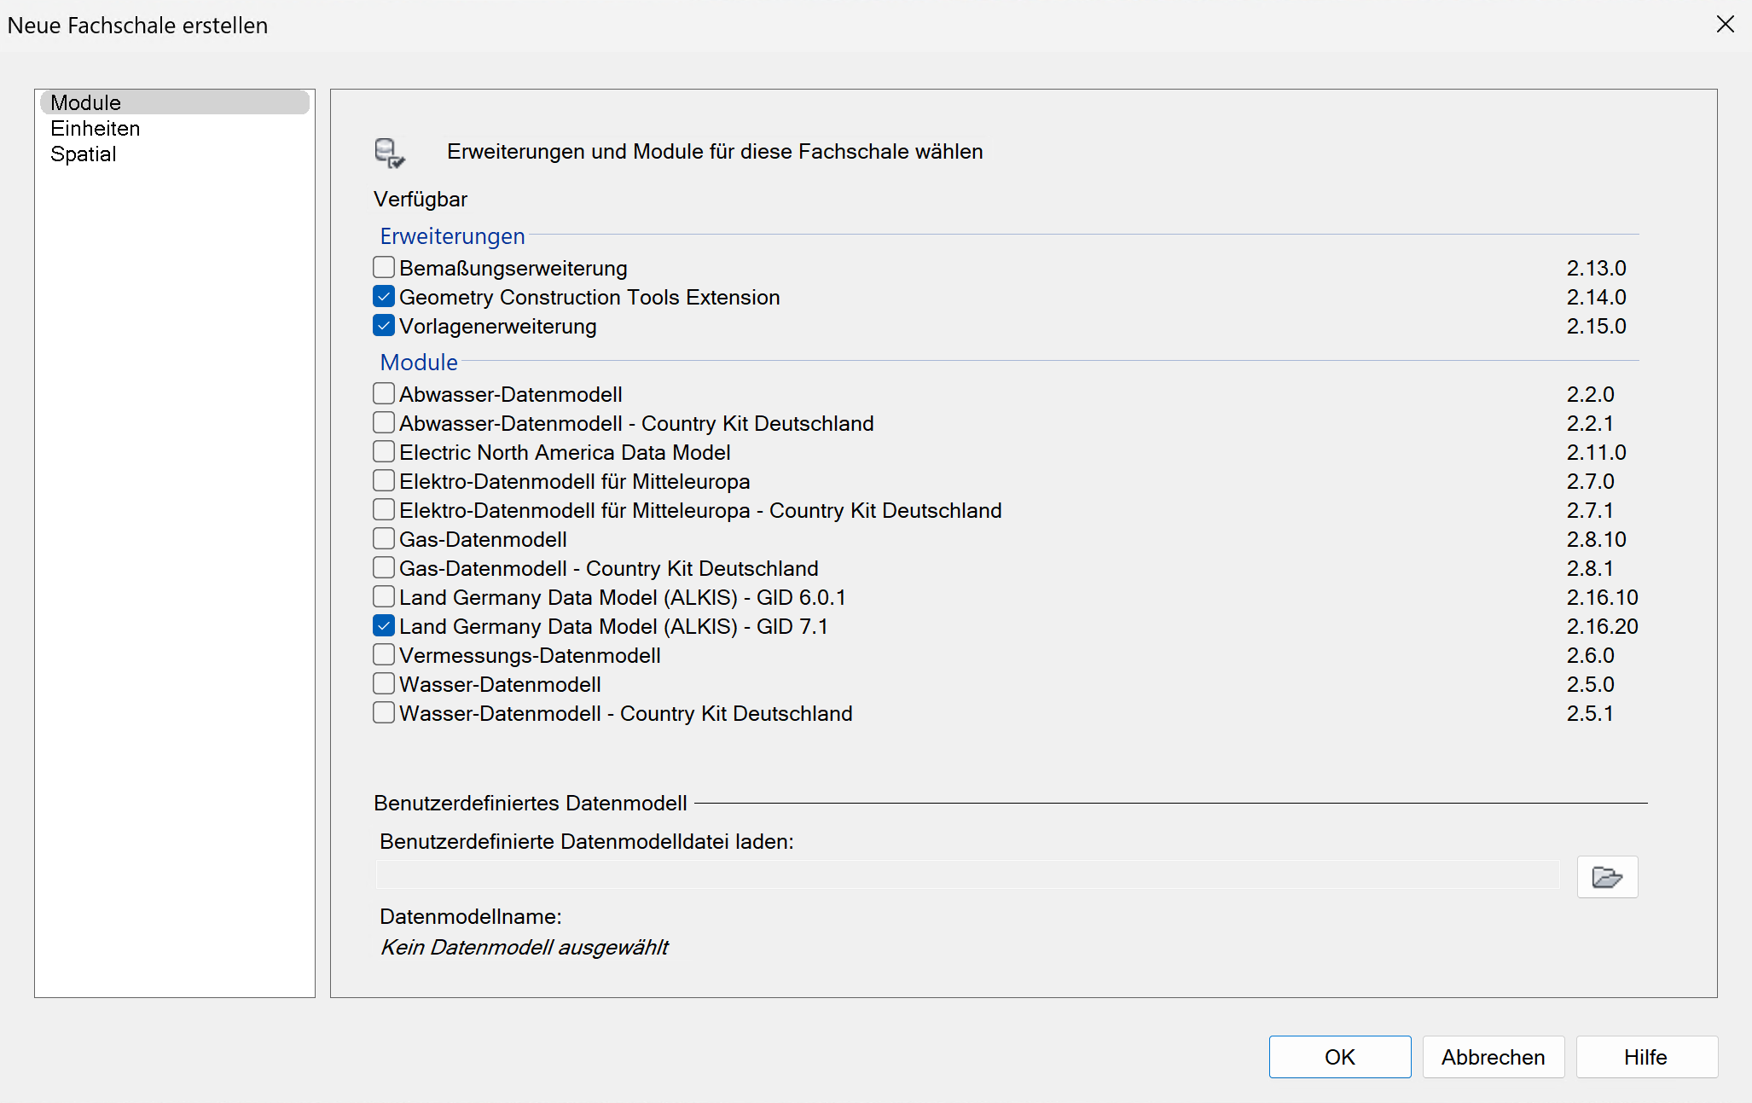1752x1103 pixels.
Task: Select Land Germany Data Model GID 6.0.1
Action: (384, 597)
